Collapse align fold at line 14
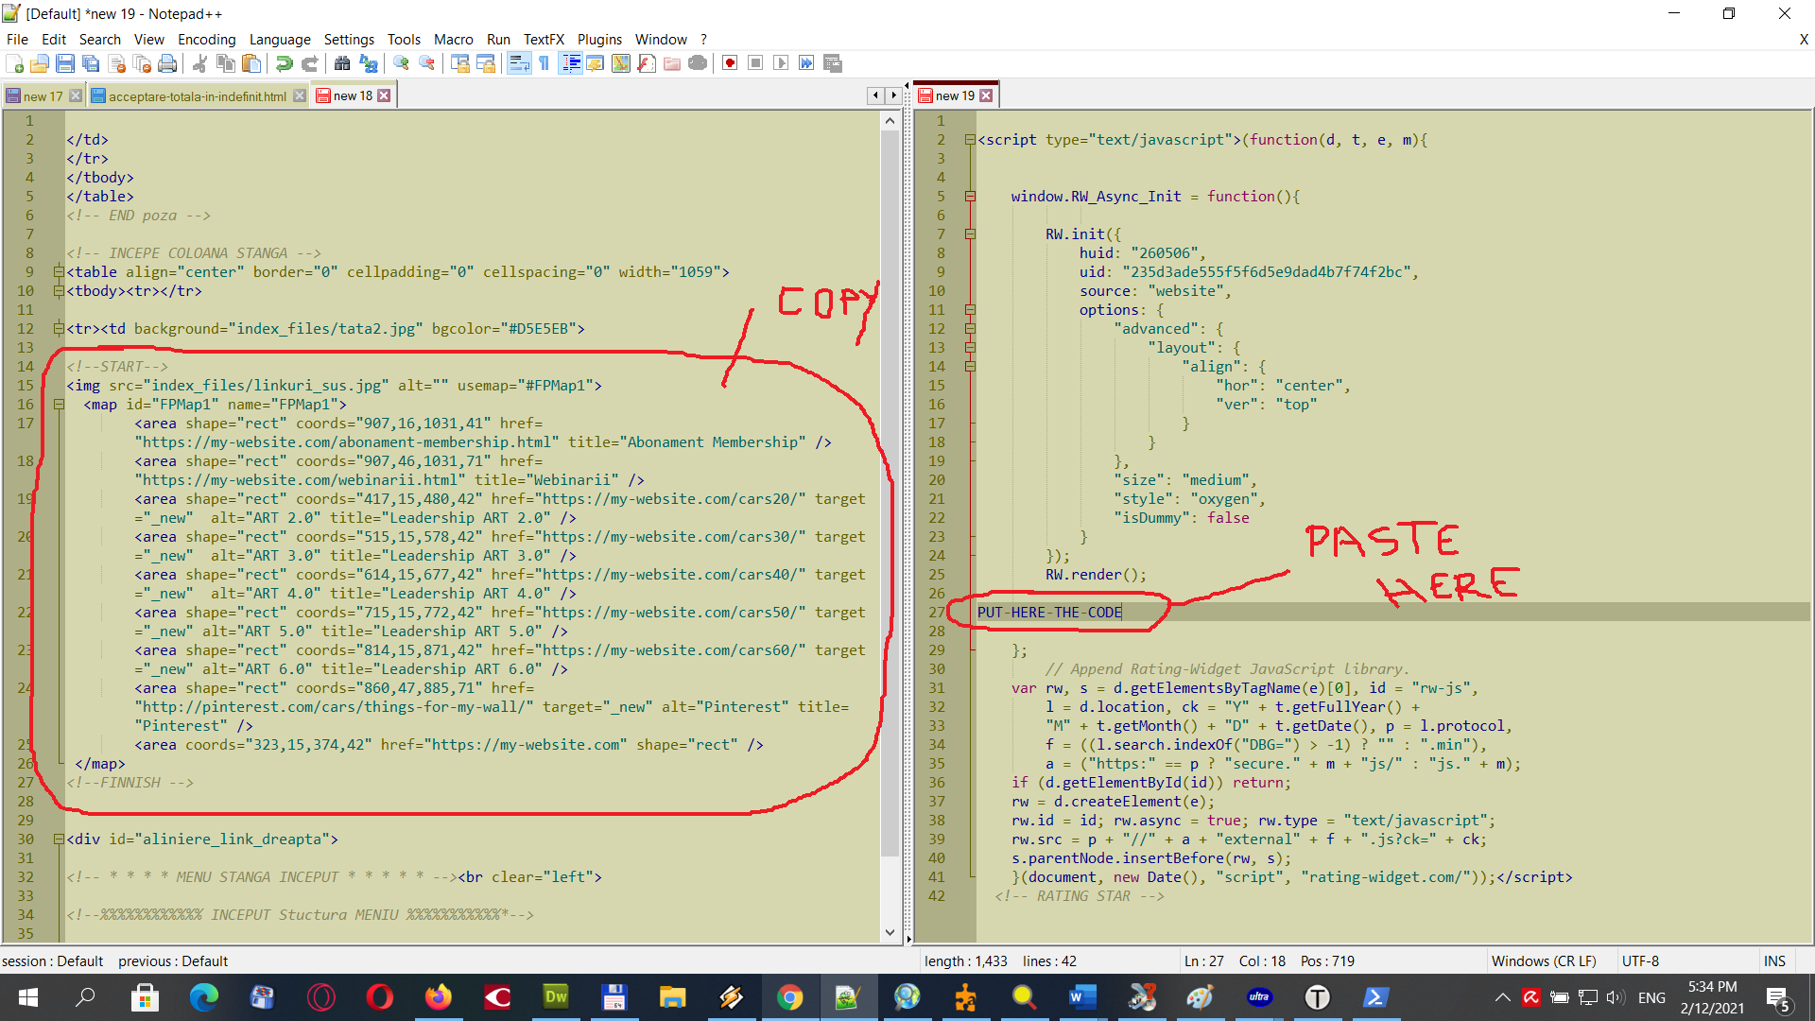 point(970,367)
